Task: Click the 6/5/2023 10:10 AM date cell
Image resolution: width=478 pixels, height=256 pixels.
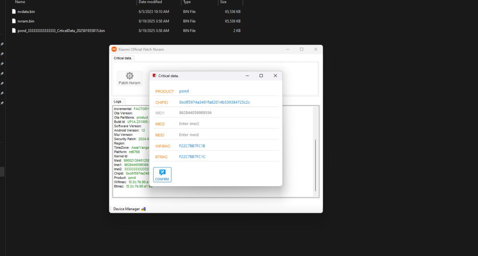Action: point(154,12)
